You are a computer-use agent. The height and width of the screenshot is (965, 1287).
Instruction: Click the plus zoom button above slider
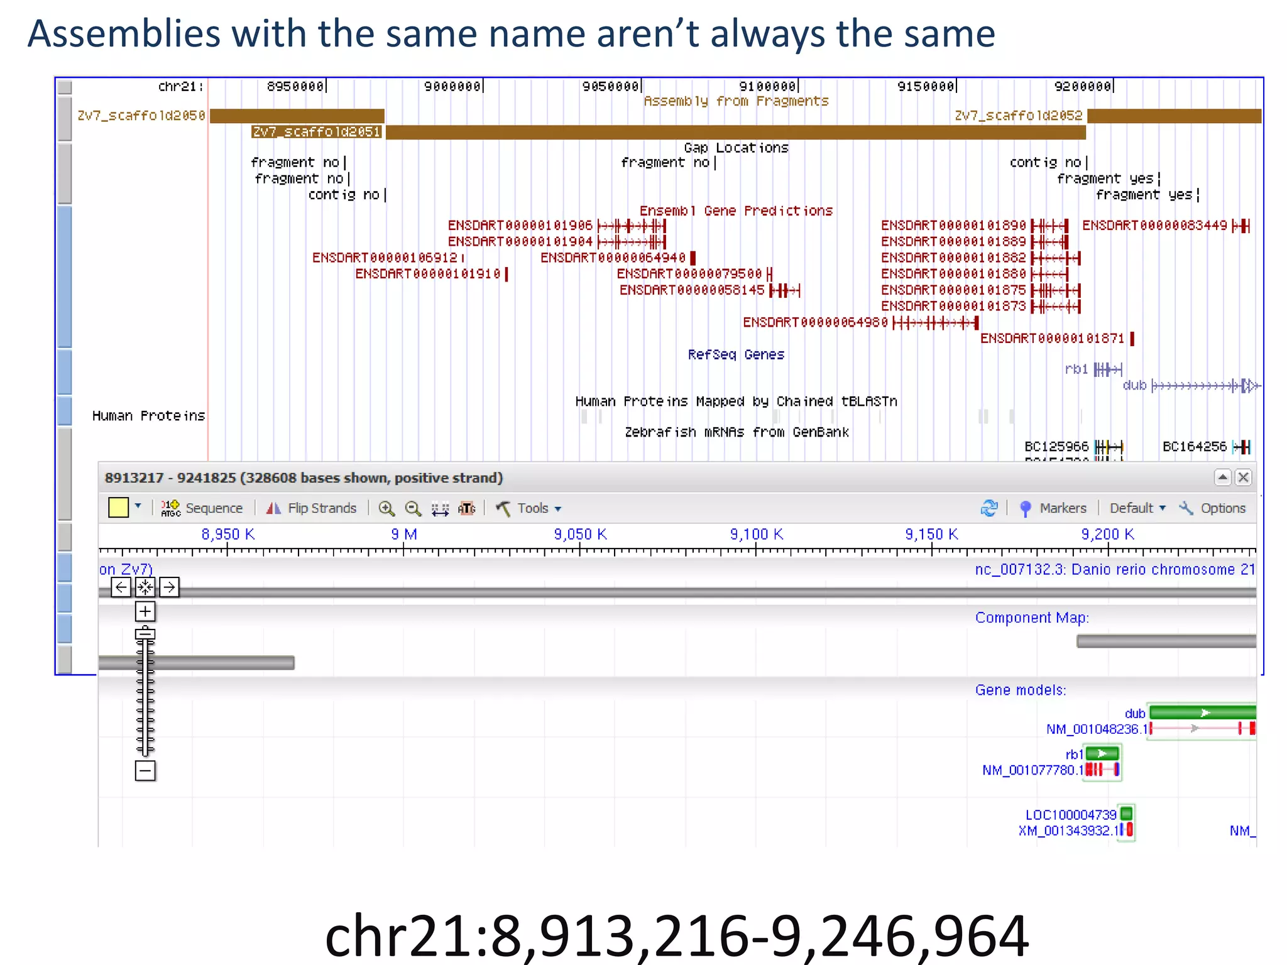point(145,611)
